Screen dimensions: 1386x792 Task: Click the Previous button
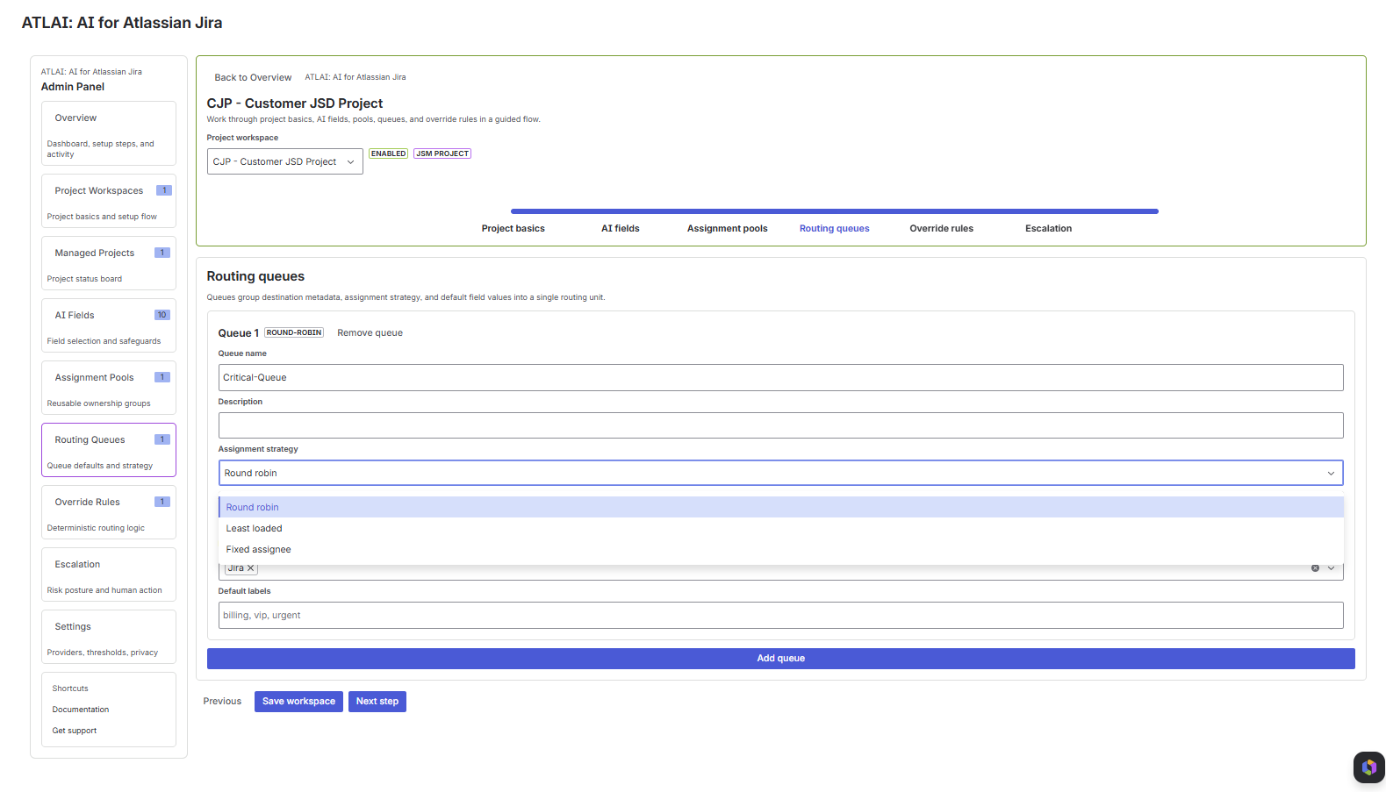pyautogui.click(x=222, y=702)
